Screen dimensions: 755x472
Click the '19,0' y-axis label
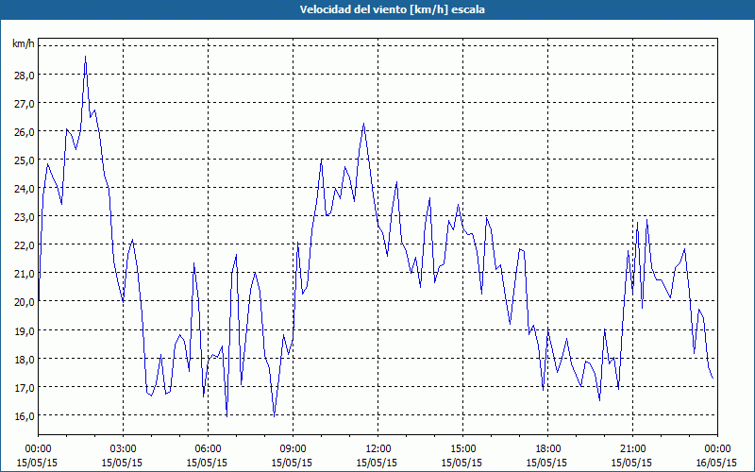click(24, 331)
